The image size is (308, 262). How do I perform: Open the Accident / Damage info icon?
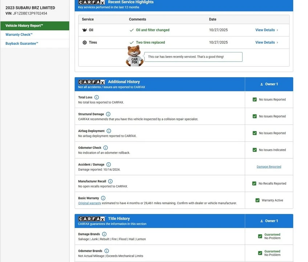(x=109, y=164)
